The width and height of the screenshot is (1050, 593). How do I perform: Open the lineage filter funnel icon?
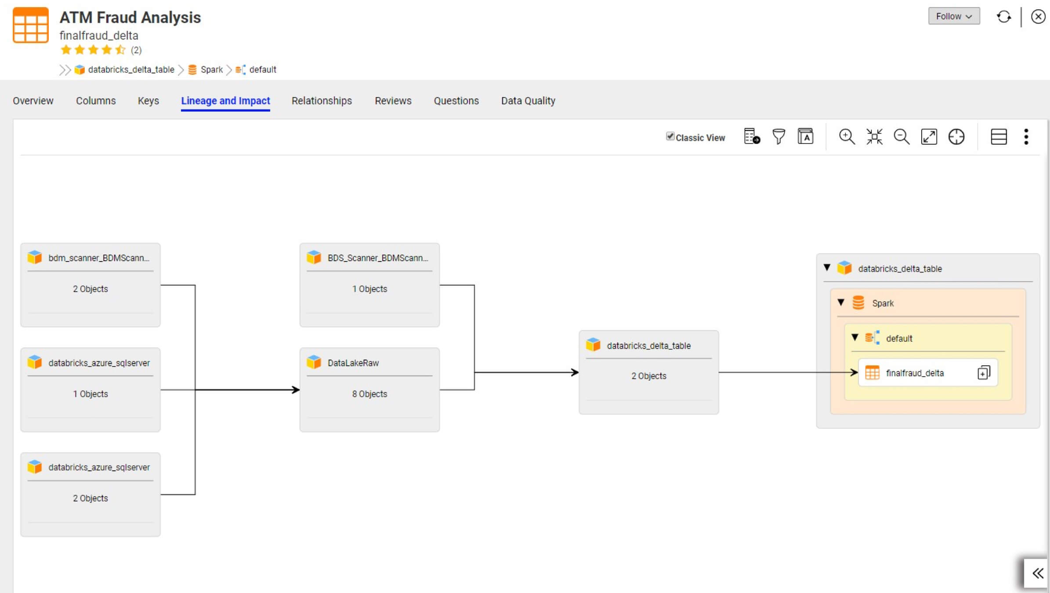point(778,137)
